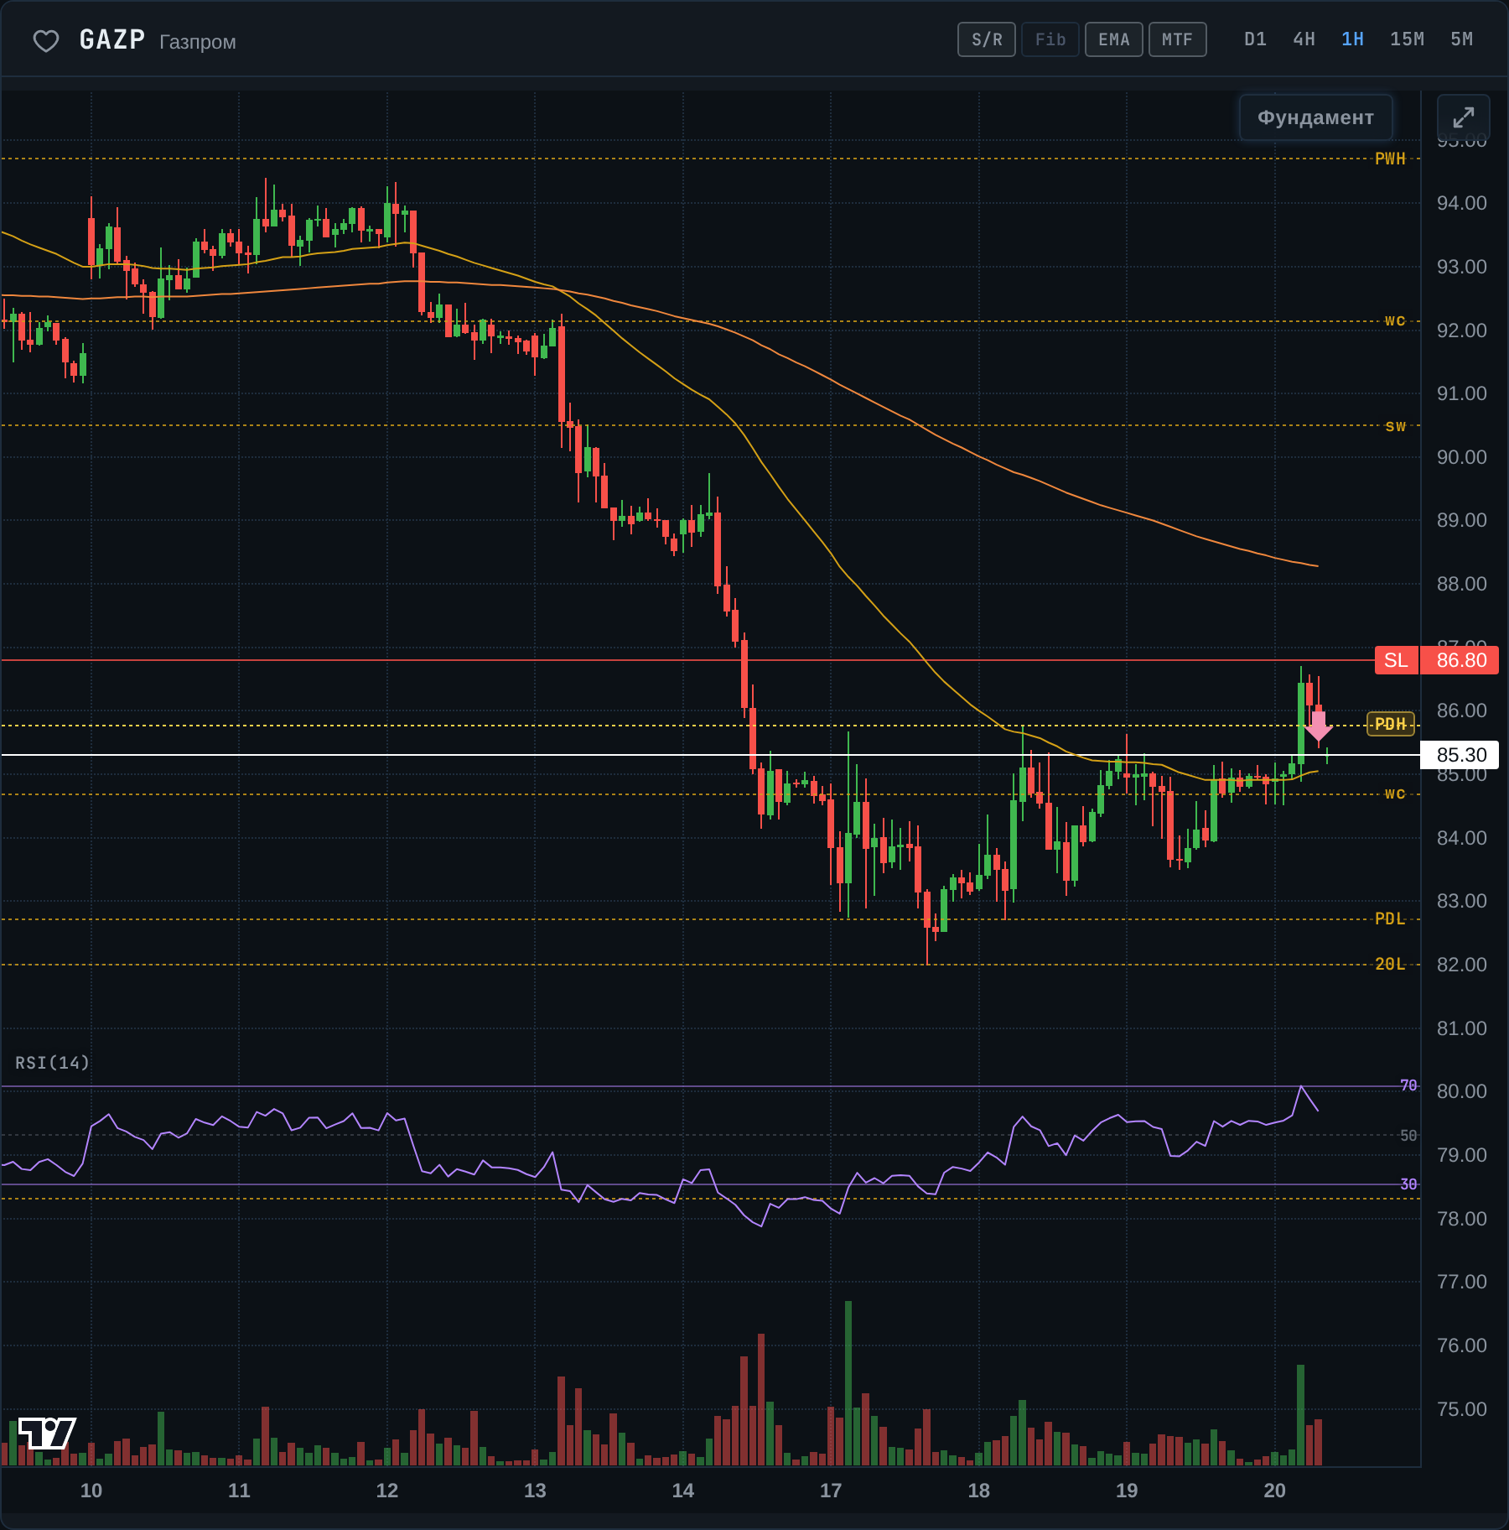Image resolution: width=1509 pixels, height=1530 pixels.
Task: Click the 86.80 stop-loss price tag
Action: tap(1461, 660)
